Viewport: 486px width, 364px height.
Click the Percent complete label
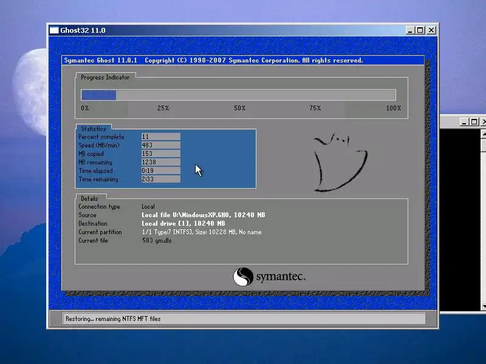(x=101, y=136)
